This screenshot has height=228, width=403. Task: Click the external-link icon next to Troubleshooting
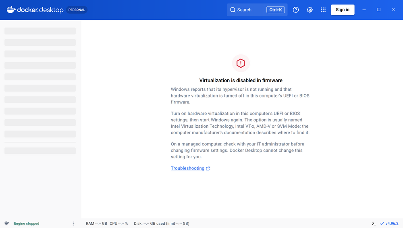point(208,168)
